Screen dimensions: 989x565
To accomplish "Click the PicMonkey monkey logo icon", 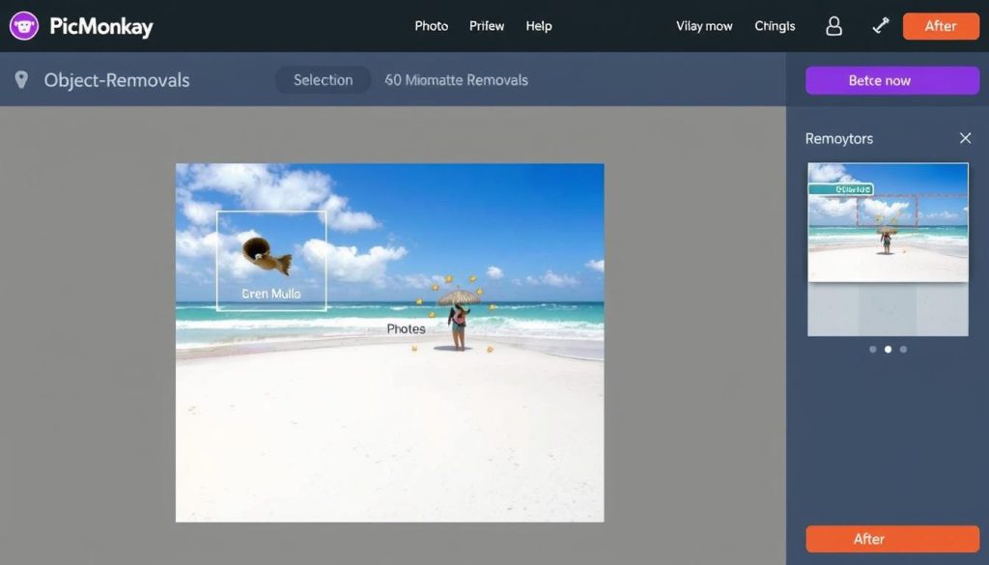I will click(23, 26).
